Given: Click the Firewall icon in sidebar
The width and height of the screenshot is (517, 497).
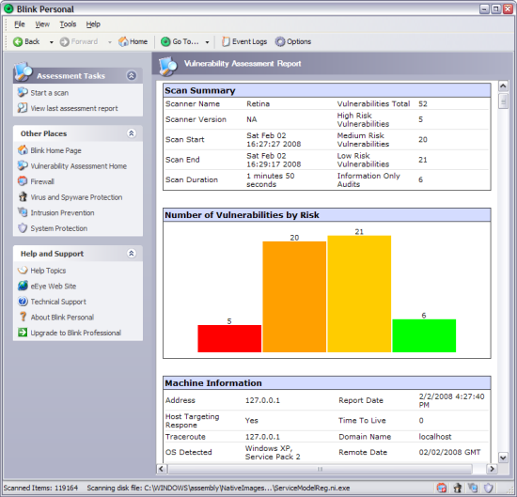Looking at the screenshot, I should (x=23, y=181).
